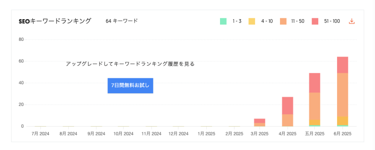Select the 五月 2025 red bar segment
Screen dimensions: 375x150
point(315,83)
